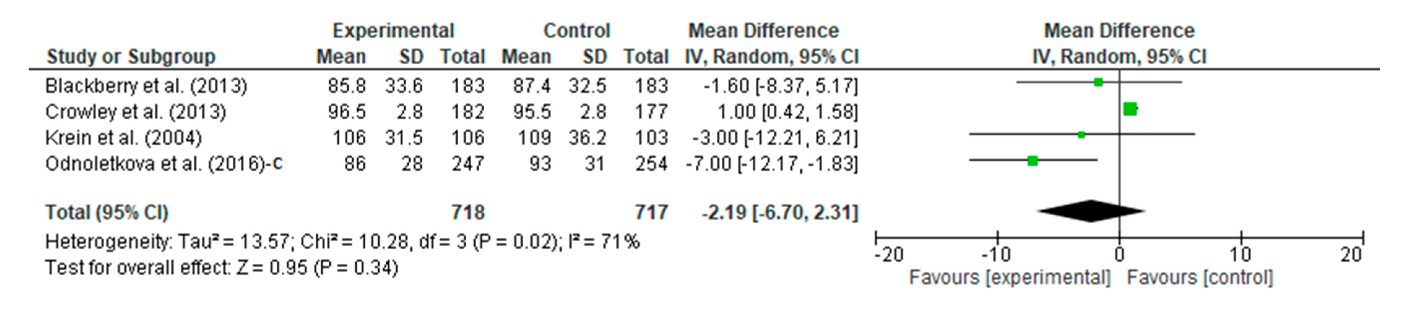This screenshot has width=1408, height=310.
Task: Select the "Total (95% CI)" row label
Action: pyautogui.click(x=107, y=212)
